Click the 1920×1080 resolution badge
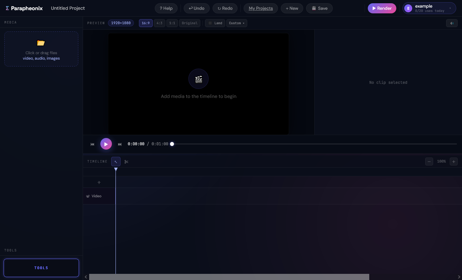 pyautogui.click(x=121, y=23)
